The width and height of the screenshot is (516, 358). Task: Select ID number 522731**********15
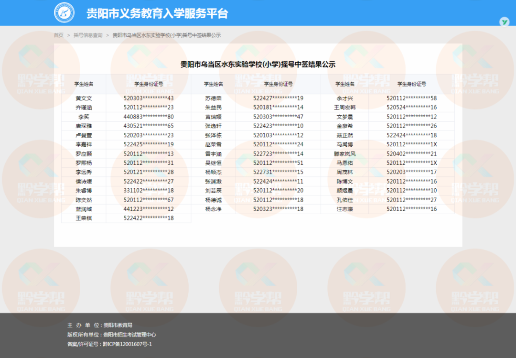(278, 172)
